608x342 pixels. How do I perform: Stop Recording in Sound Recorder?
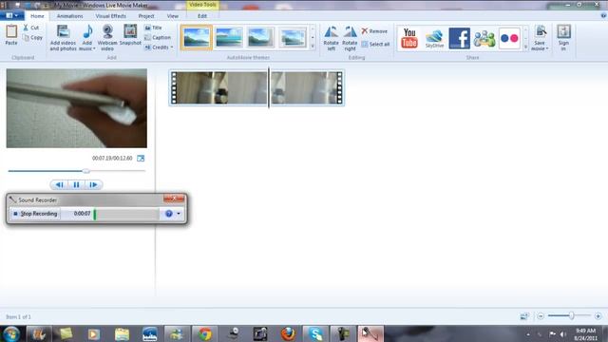[x=35, y=214]
